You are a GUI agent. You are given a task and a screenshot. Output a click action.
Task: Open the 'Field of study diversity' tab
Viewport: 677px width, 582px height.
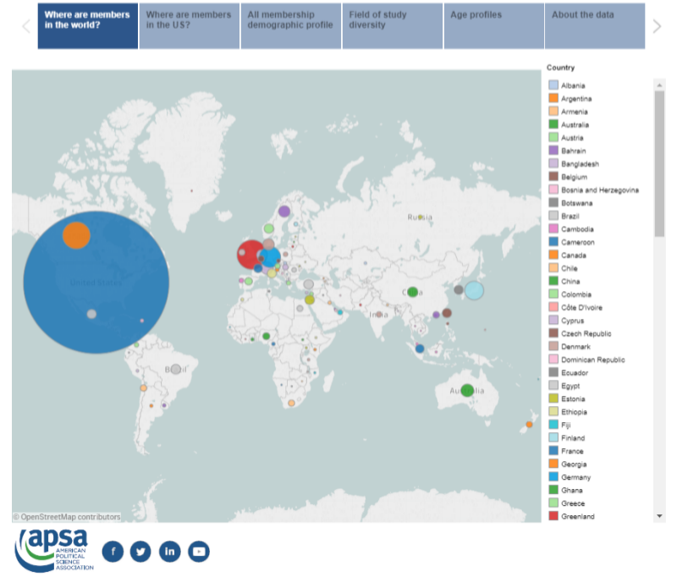tap(391, 26)
